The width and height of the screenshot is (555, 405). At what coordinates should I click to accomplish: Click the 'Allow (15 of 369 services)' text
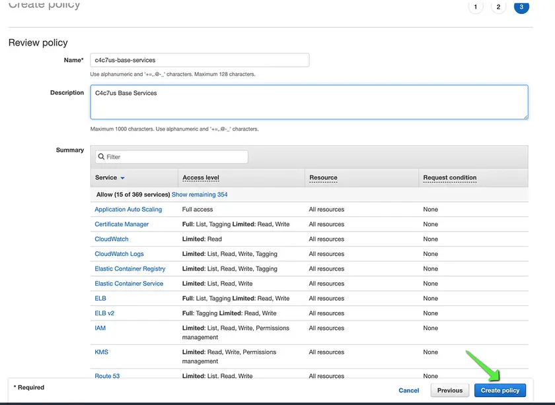point(133,195)
